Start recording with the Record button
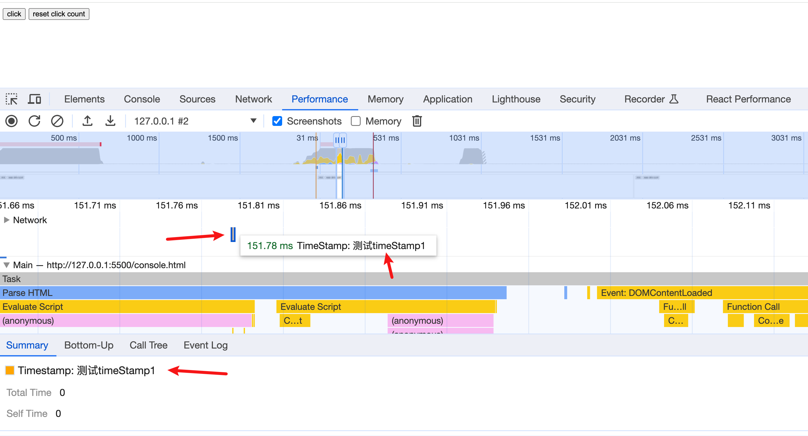The image size is (808, 436). tap(12, 121)
